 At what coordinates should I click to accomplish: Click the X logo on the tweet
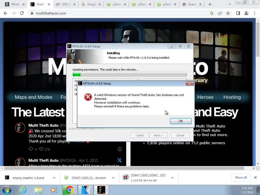click(x=120, y=160)
